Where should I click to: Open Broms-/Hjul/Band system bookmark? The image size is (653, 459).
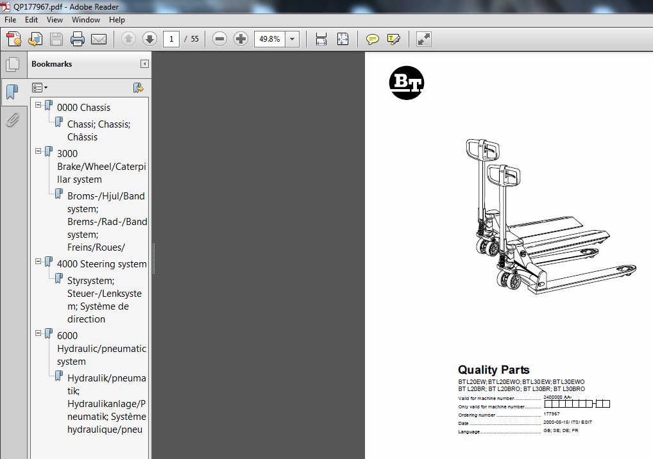click(x=108, y=222)
